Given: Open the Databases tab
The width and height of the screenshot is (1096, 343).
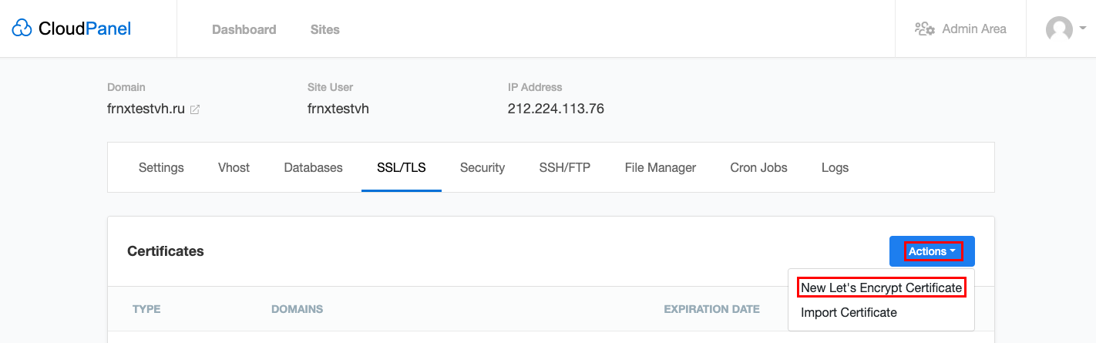Looking at the screenshot, I should click(x=313, y=167).
